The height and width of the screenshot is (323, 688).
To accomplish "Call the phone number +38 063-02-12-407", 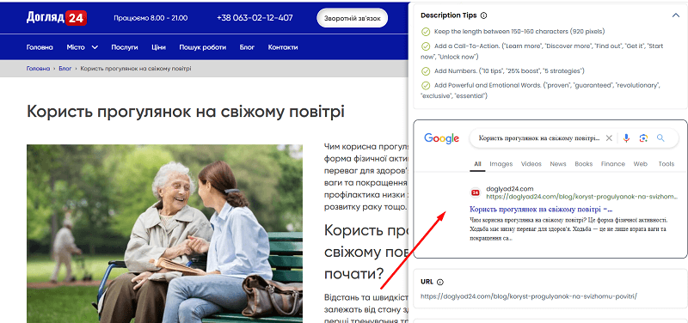I will point(255,18).
